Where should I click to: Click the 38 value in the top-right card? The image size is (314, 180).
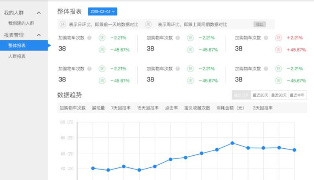[239, 49]
